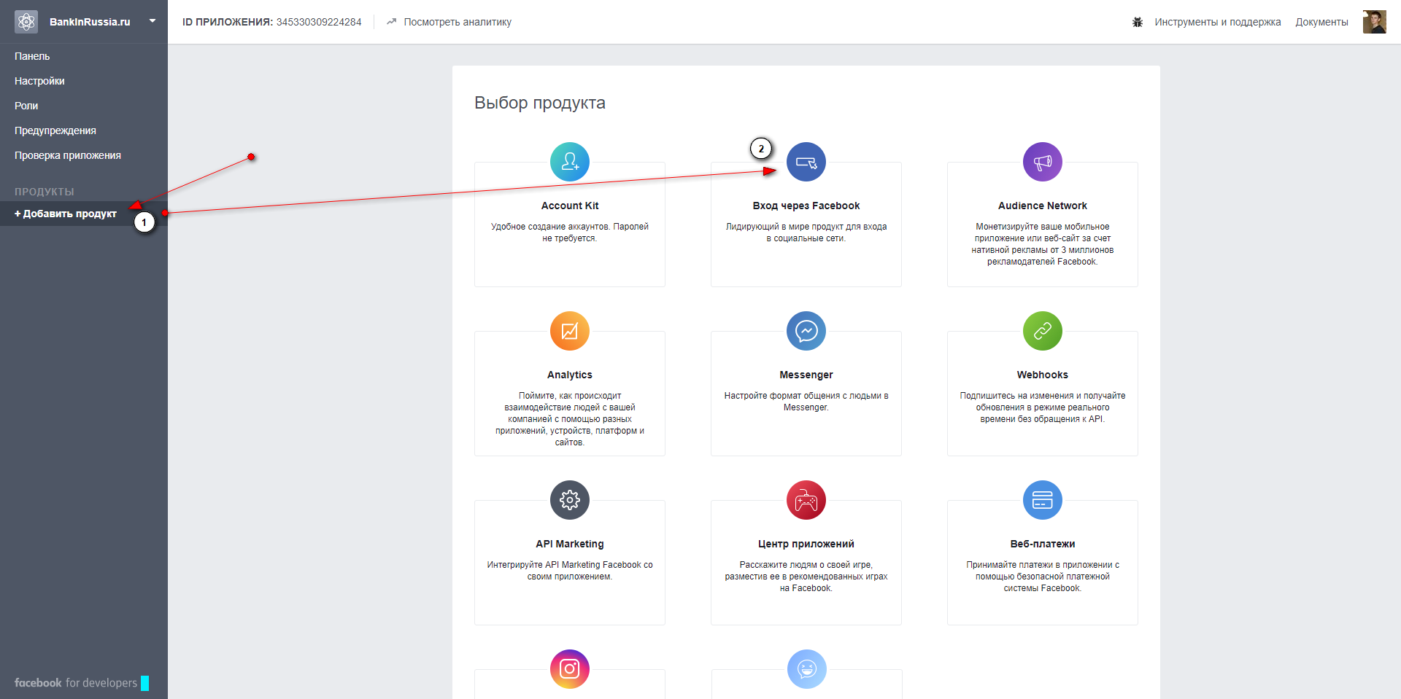Click the orange Analytics chart icon
1401x699 pixels.
(x=570, y=331)
